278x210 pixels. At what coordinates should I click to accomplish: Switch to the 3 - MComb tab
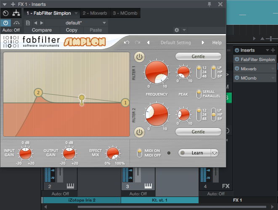[125, 13]
